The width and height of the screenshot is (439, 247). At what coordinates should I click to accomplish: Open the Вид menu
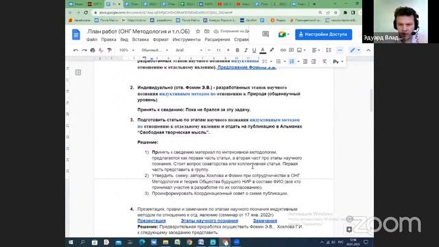click(x=124, y=40)
